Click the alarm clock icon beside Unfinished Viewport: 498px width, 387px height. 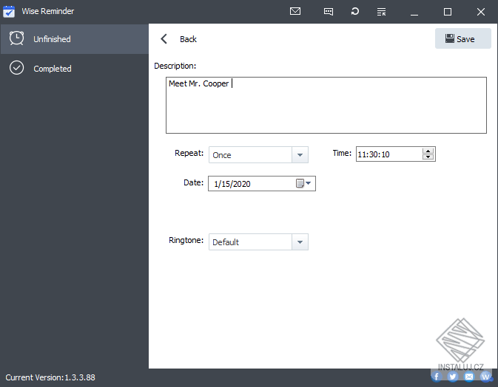click(16, 38)
